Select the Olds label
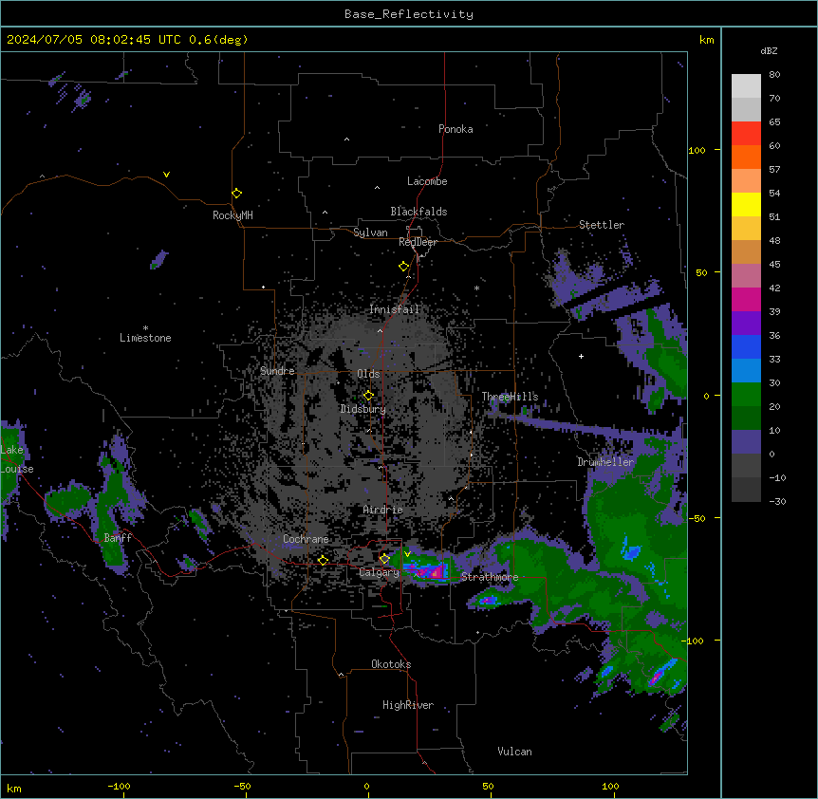The height and width of the screenshot is (799, 818). pos(368,374)
